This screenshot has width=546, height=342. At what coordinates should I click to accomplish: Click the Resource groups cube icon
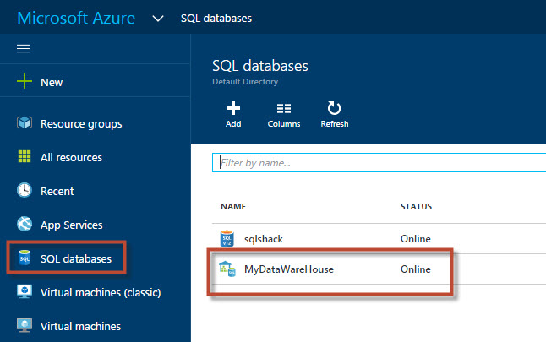[25, 123]
